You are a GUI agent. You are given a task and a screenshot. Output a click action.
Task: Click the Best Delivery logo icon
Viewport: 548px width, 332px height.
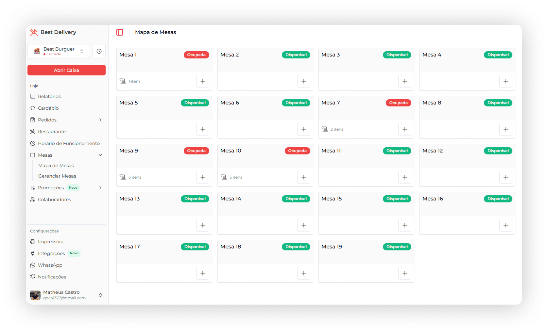coord(34,32)
